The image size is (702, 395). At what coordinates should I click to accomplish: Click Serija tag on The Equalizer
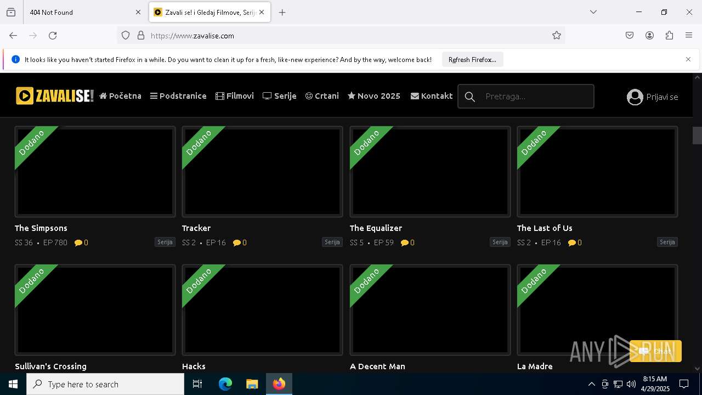tap(500, 242)
